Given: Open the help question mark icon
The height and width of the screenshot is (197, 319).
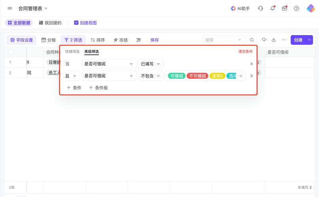Looking at the screenshot, I should [296, 8].
